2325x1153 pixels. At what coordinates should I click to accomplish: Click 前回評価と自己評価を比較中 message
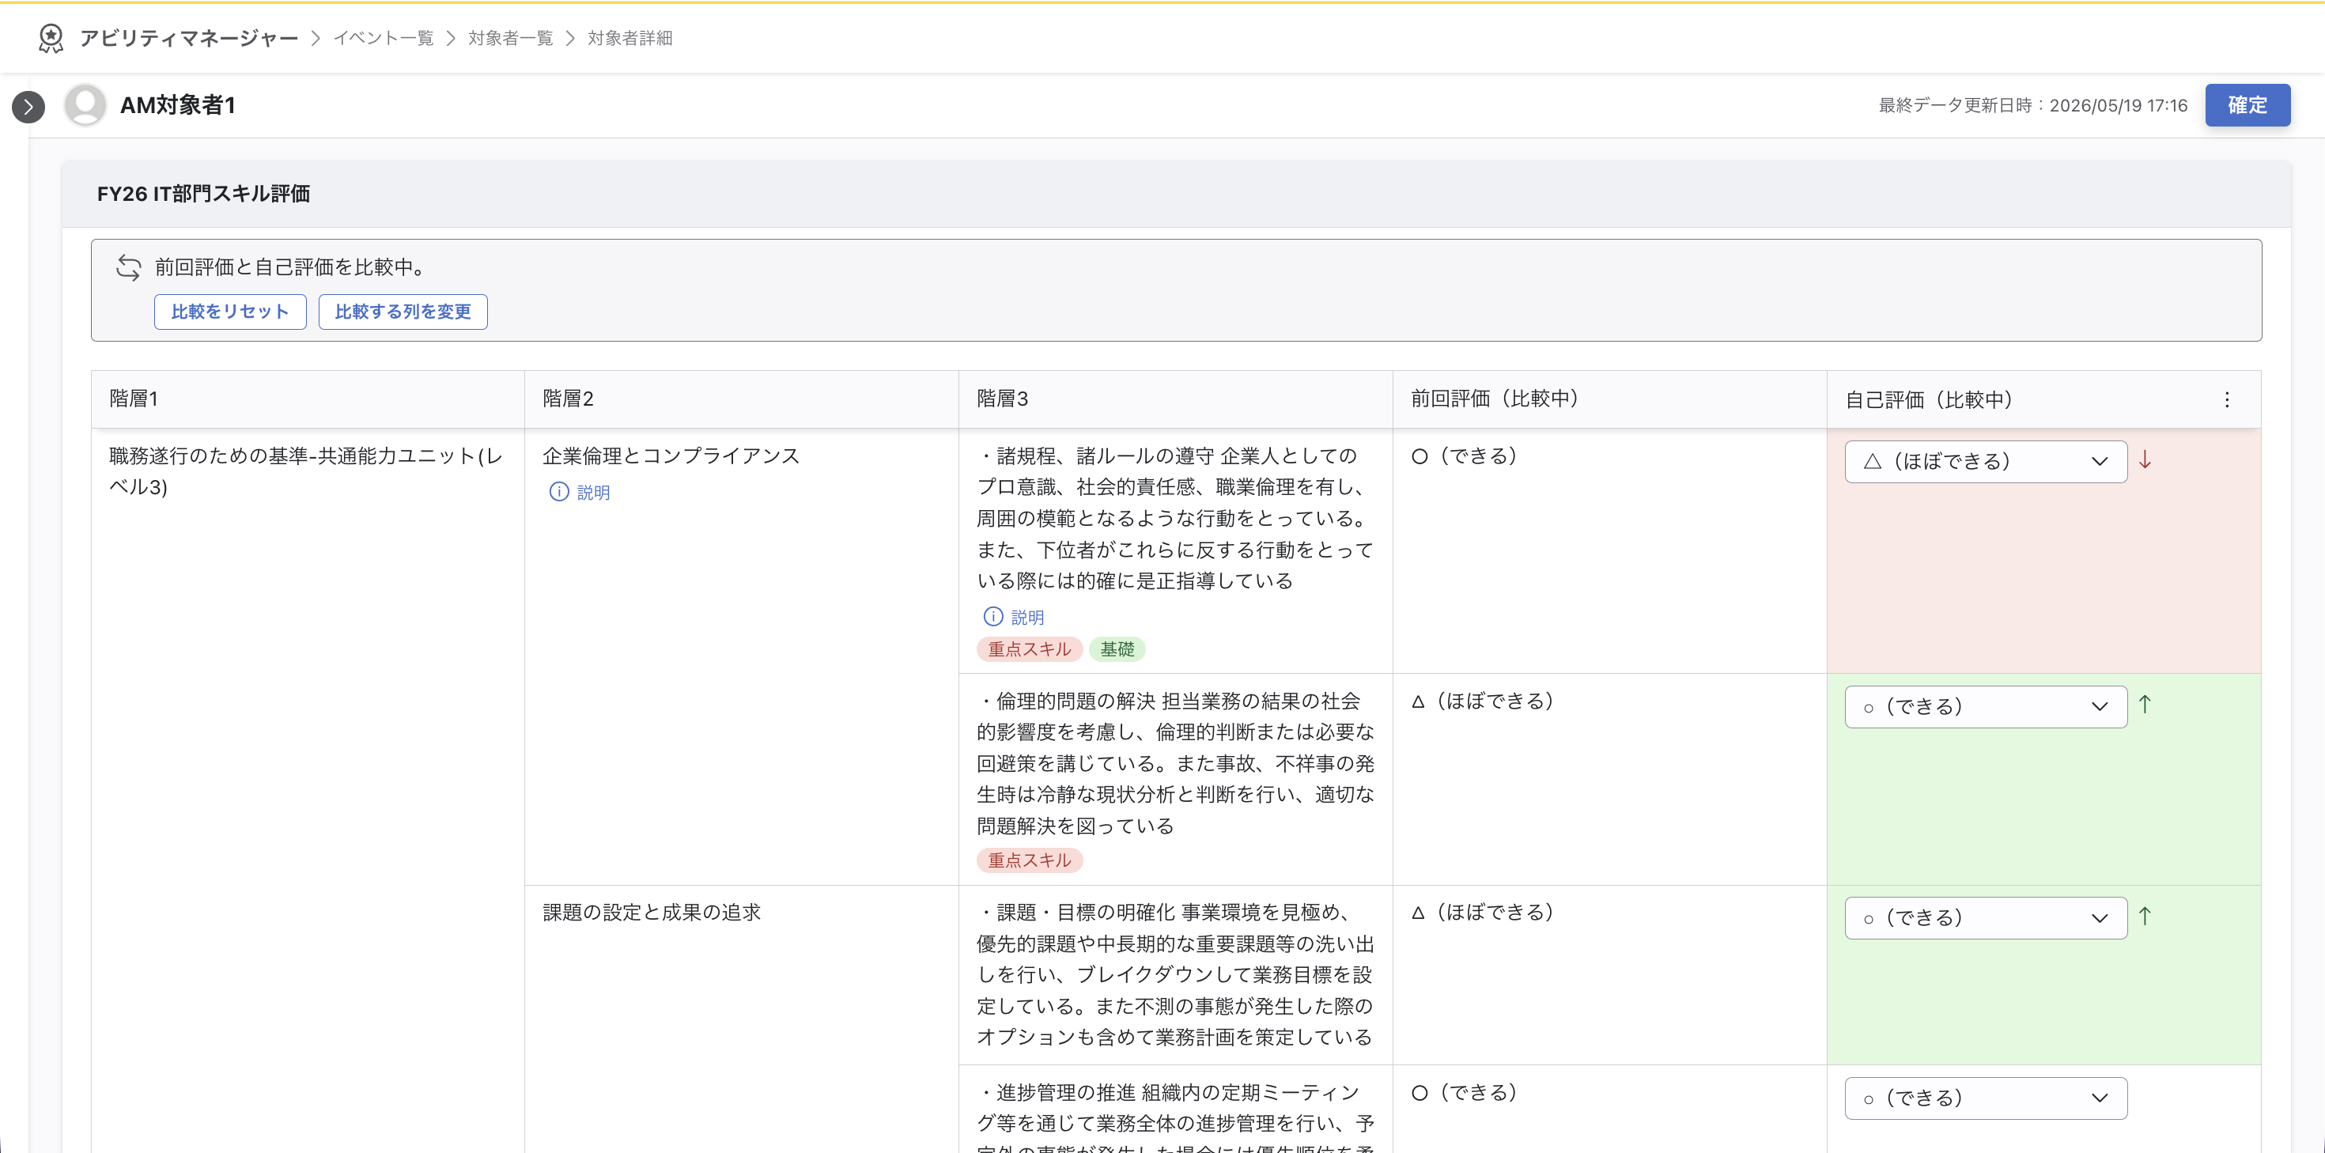291,267
